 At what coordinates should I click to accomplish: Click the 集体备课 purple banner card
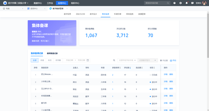pyautogui.click(x=52, y=33)
